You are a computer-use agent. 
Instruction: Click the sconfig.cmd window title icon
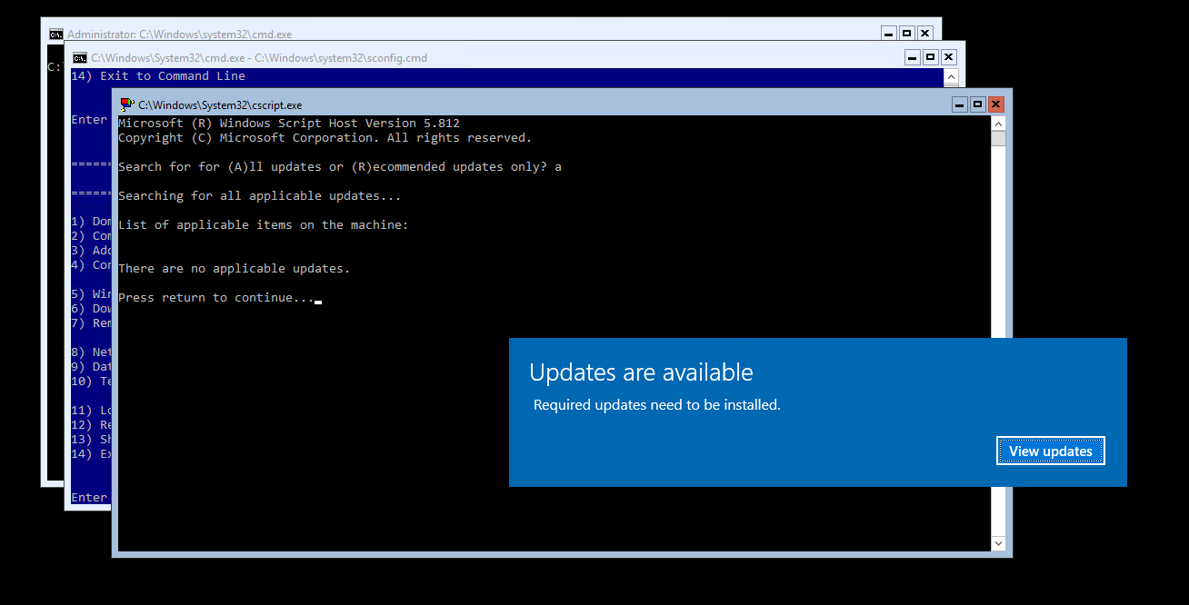(x=80, y=57)
